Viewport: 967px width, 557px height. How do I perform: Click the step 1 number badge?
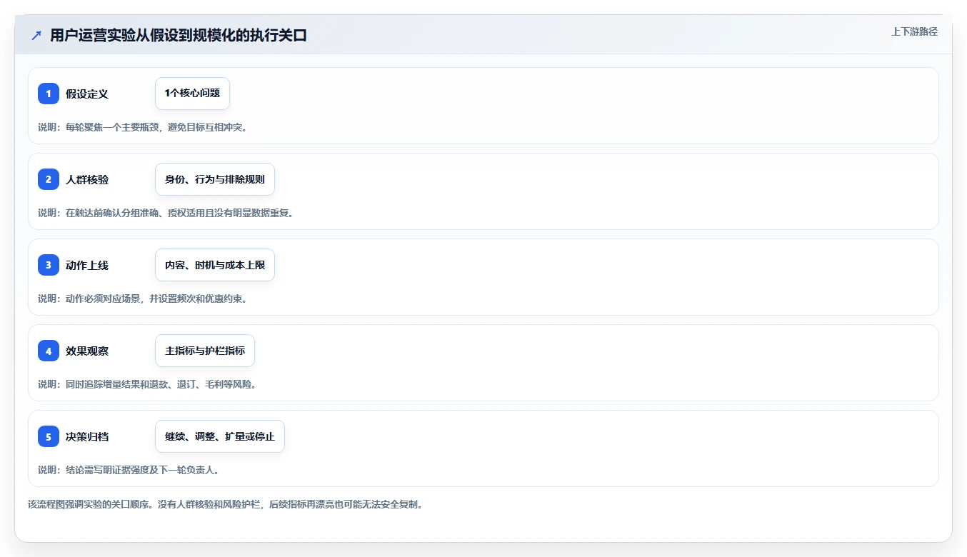coord(49,94)
